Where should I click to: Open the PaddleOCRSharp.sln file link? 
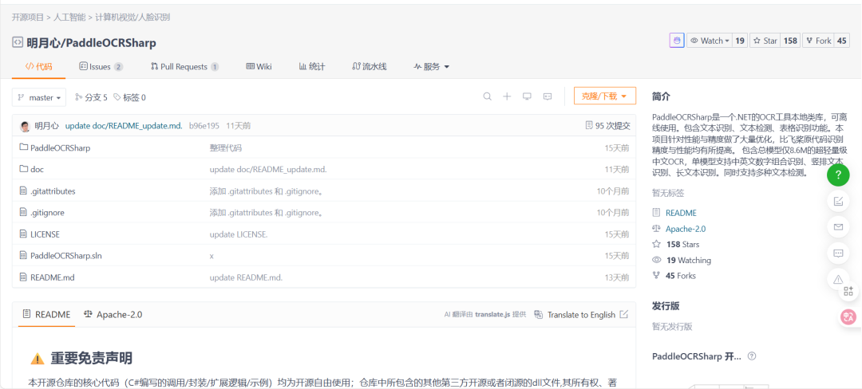(66, 256)
